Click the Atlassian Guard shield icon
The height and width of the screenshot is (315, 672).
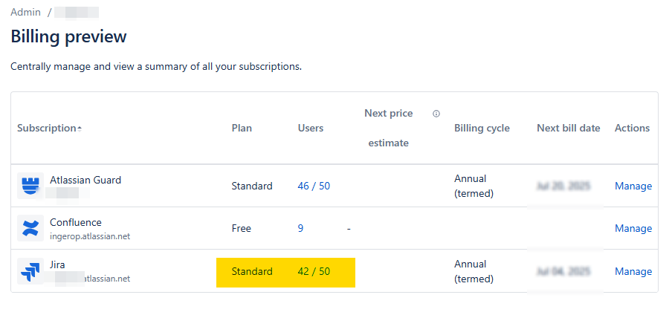click(x=30, y=186)
